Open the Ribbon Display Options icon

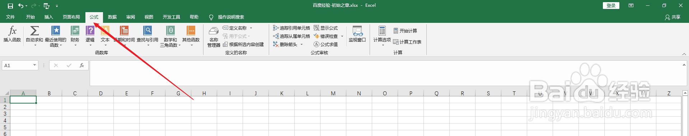coord(631,5)
